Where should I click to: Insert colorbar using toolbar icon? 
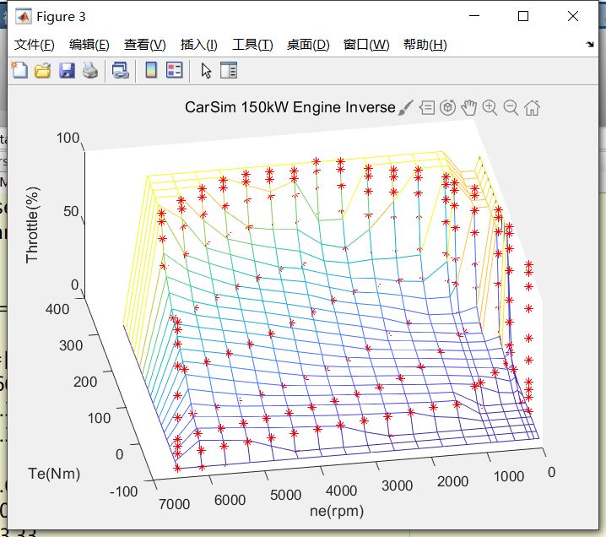coord(151,71)
